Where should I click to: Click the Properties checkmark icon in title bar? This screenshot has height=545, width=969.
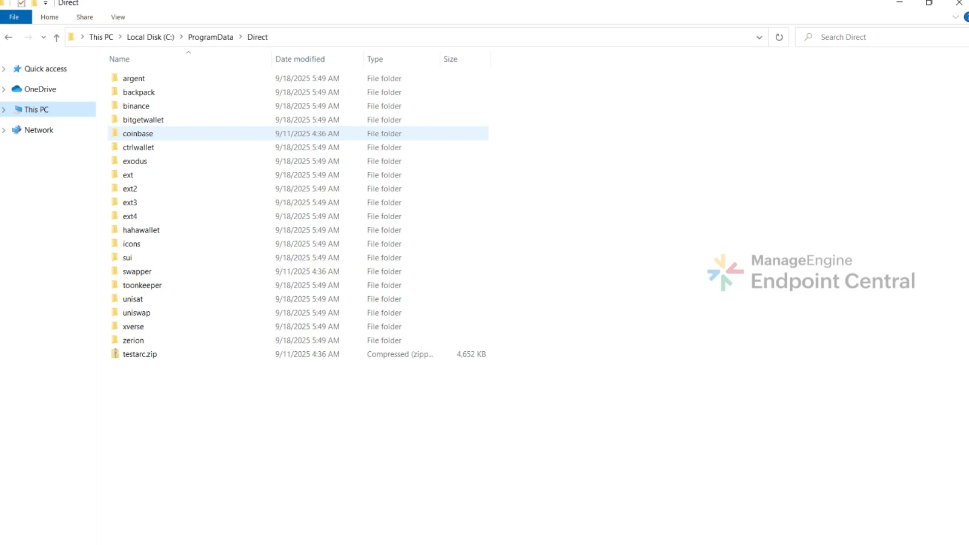coord(22,3)
